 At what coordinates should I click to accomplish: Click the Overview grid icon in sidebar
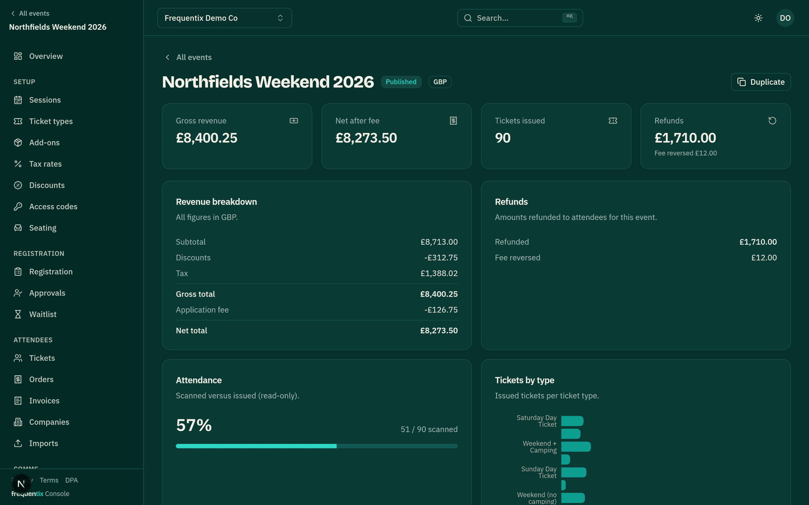18,56
